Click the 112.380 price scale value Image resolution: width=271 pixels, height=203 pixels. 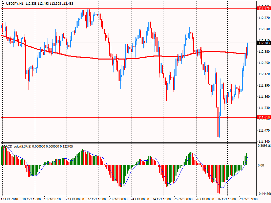pos(264,52)
